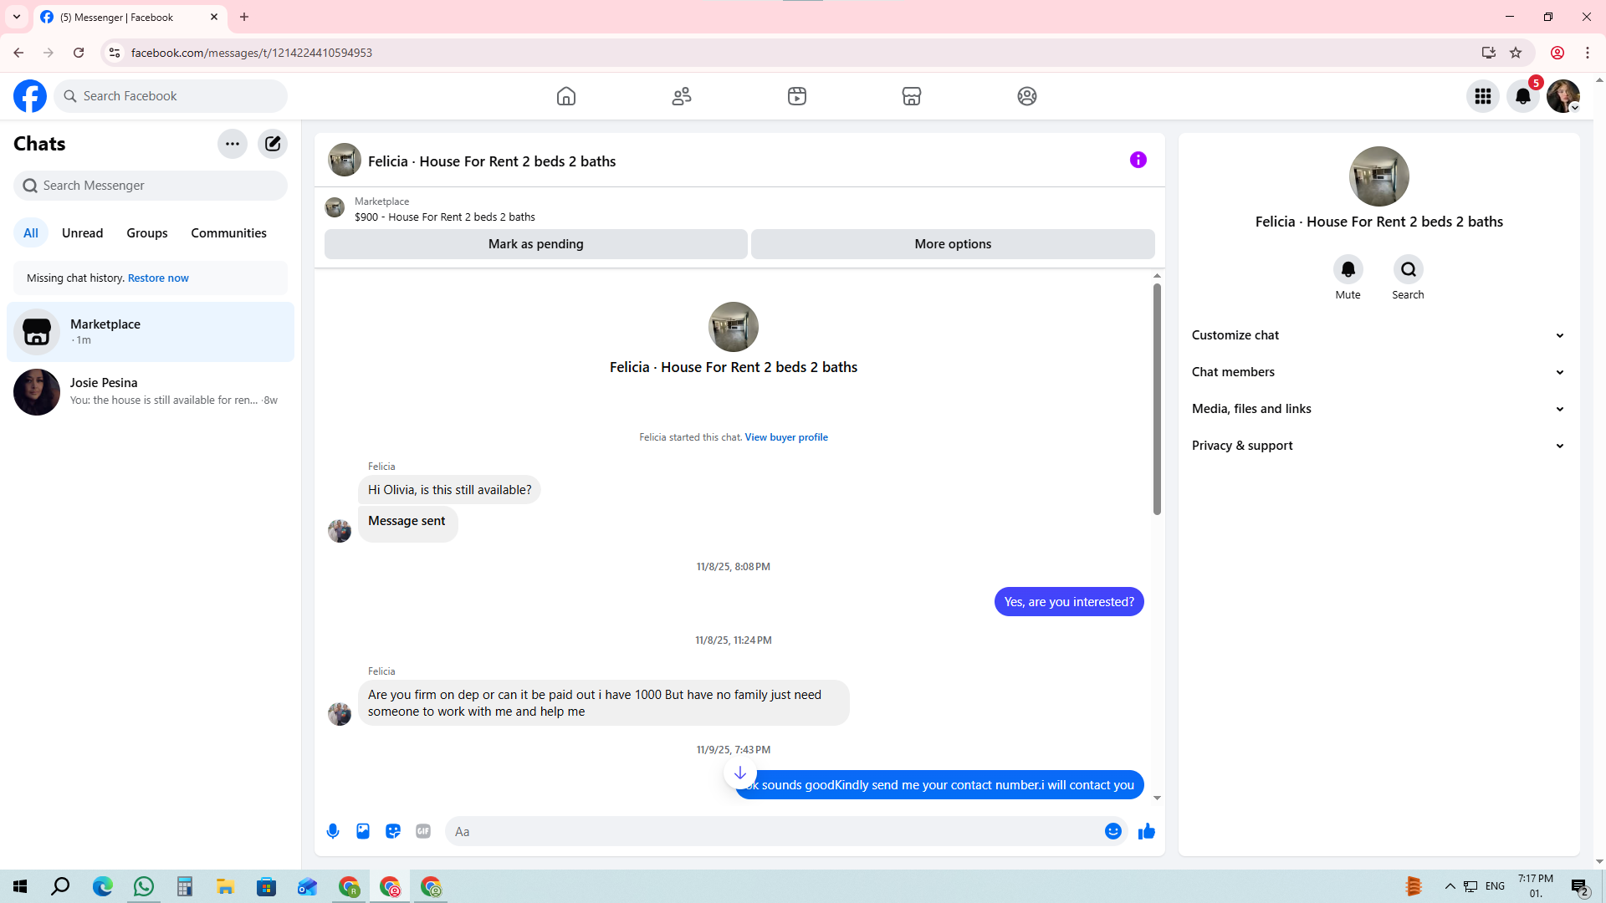This screenshot has width=1606, height=903.
Task: Open the sticker picker icon
Action: [x=393, y=831]
